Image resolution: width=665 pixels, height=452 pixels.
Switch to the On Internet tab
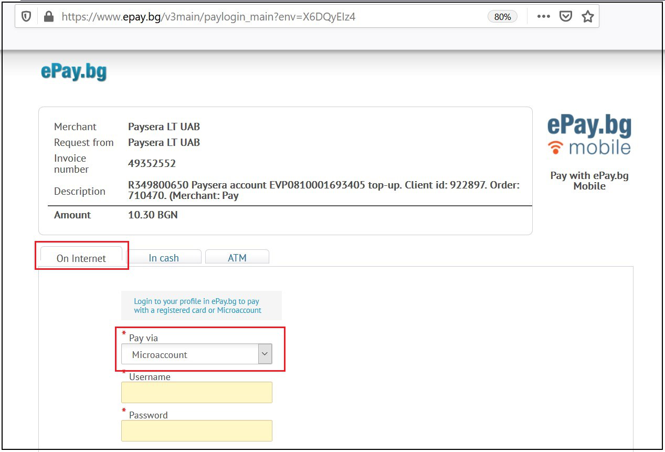pos(81,258)
